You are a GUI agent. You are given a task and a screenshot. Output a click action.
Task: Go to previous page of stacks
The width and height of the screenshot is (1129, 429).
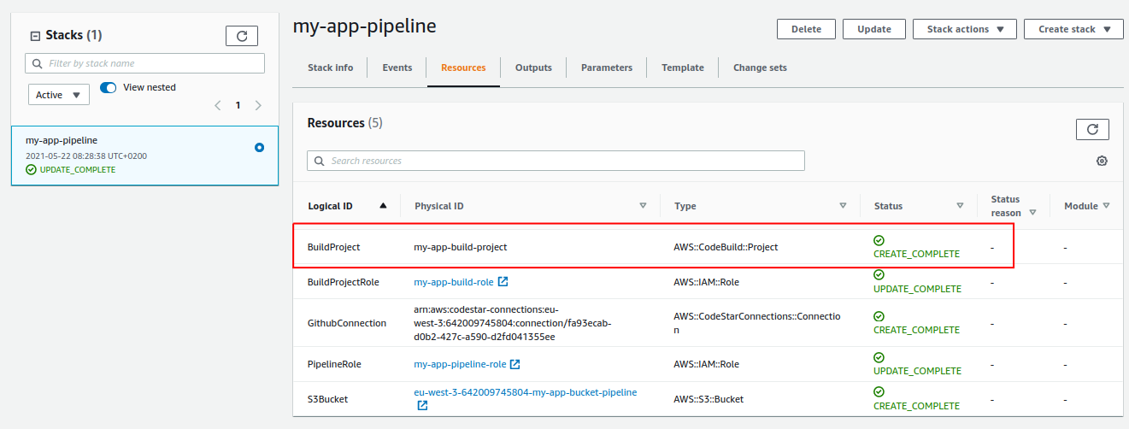click(217, 105)
